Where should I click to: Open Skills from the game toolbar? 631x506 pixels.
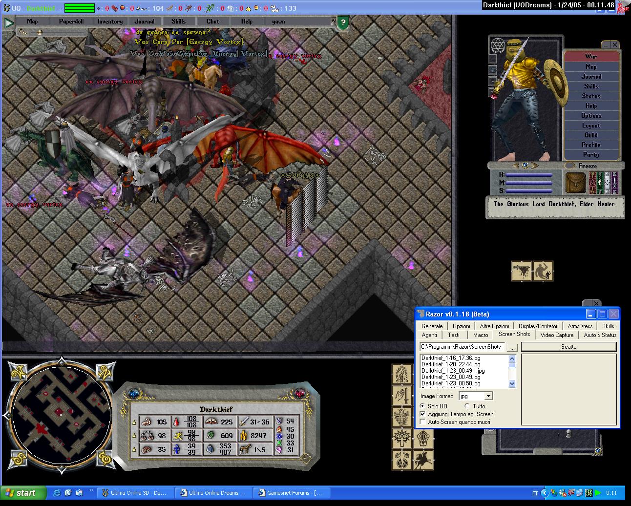pos(178,21)
